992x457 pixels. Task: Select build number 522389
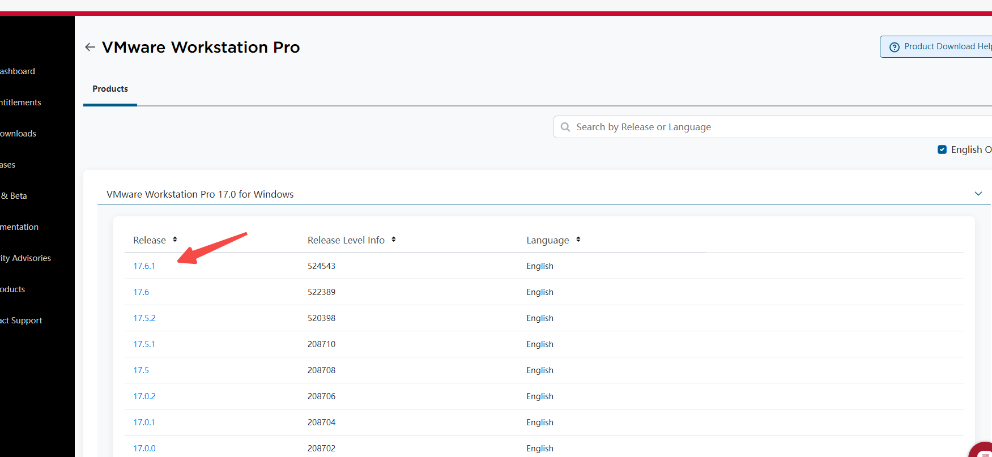pos(321,292)
